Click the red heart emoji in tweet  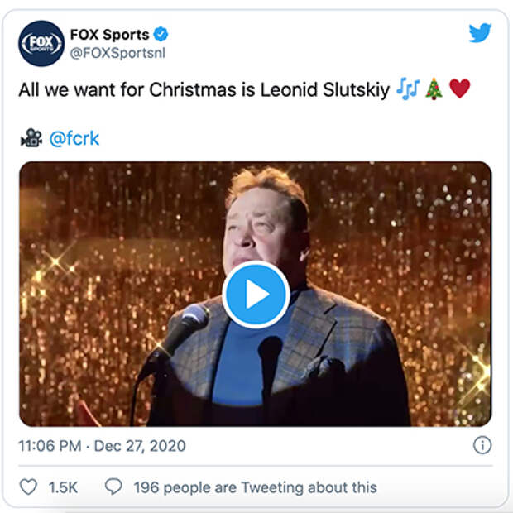coord(459,89)
